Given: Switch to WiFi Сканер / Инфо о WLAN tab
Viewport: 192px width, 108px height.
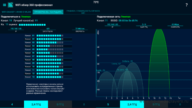Looking at the screenshot, I should [16, 12].
